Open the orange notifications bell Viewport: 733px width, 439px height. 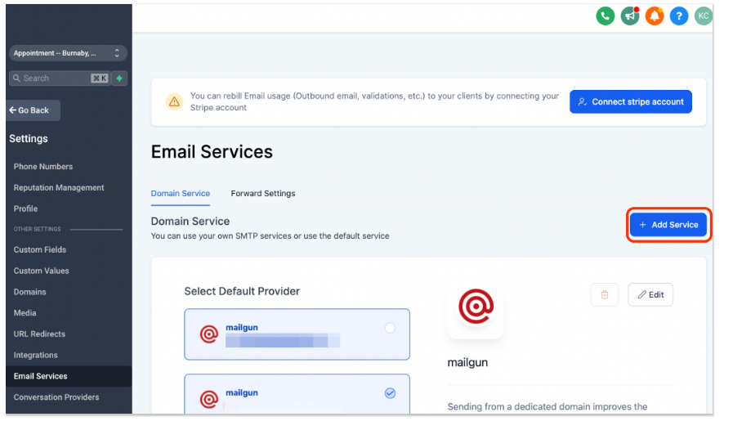tap(654, 16)
